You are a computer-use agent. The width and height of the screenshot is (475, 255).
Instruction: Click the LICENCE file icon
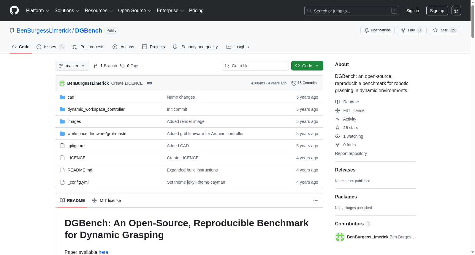pos(62,158)
